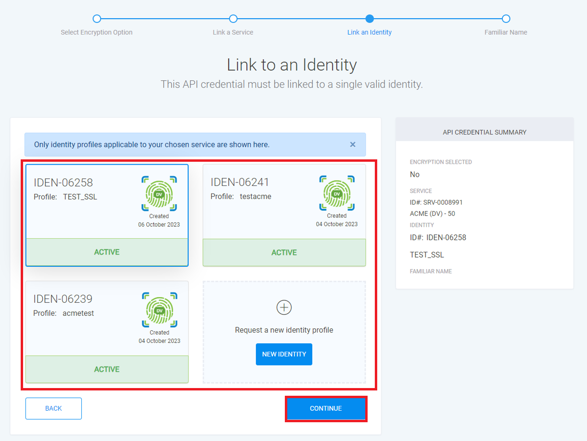Click the Select Encryption Option step circle

97,19
